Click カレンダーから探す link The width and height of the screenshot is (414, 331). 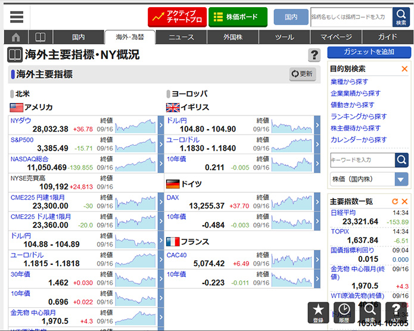359,140
